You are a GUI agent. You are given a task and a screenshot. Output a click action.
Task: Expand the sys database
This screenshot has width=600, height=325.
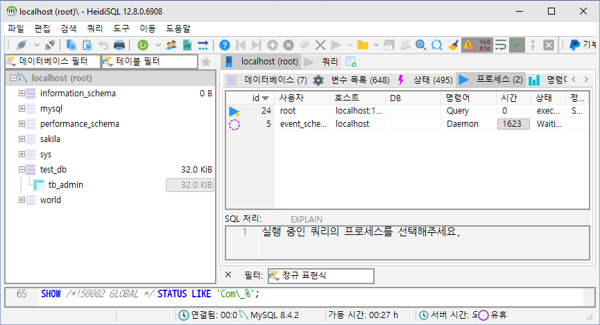point(22,155)
